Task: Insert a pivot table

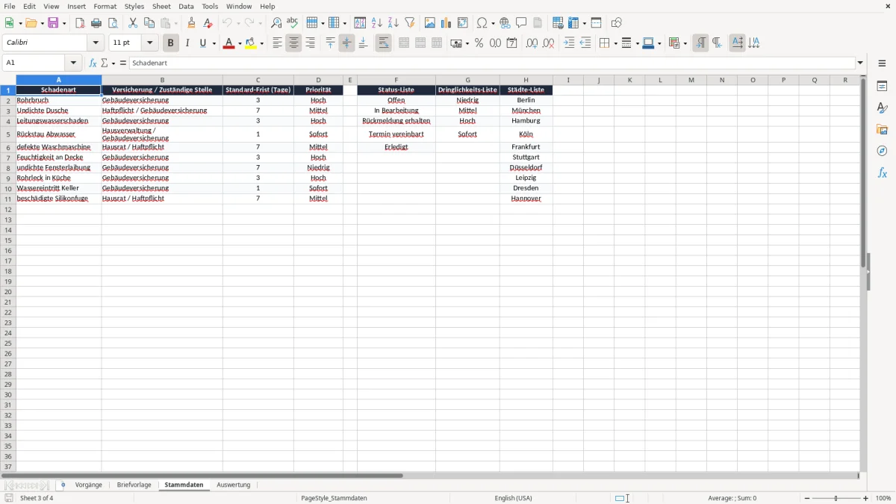Action: pyautogui.click(x=463, y=23)
